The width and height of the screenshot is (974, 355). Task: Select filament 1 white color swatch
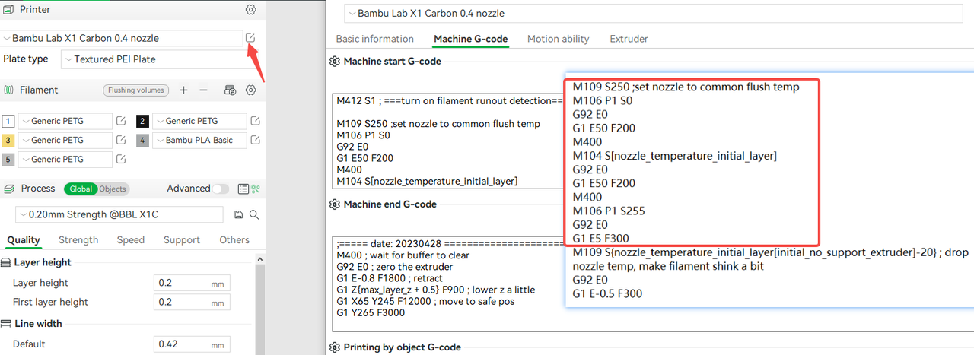coord(8,121)
